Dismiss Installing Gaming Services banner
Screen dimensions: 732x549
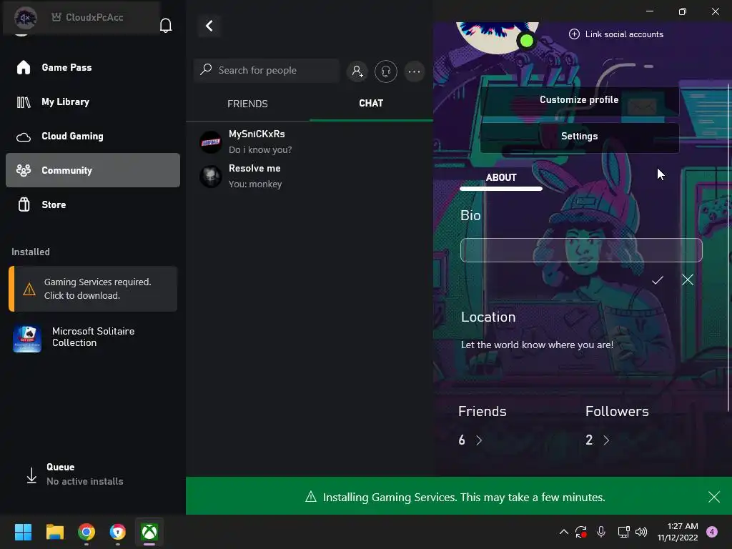pos(714,497)
